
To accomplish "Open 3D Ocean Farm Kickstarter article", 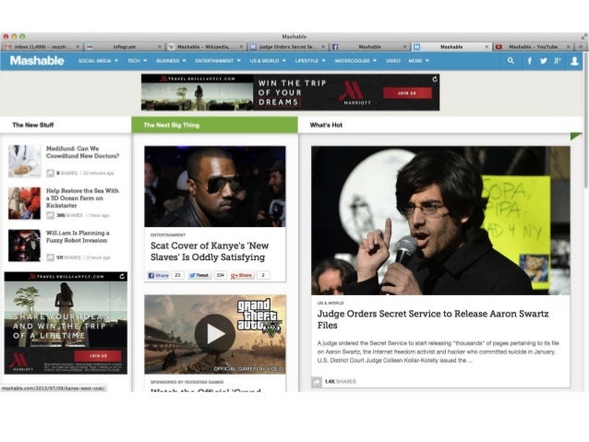I will tap(82, 197).
